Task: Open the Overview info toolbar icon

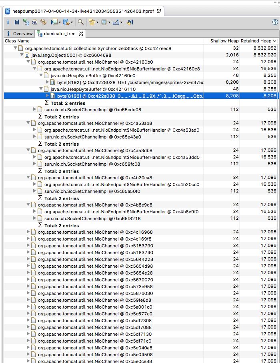Action: pos(8,22)
